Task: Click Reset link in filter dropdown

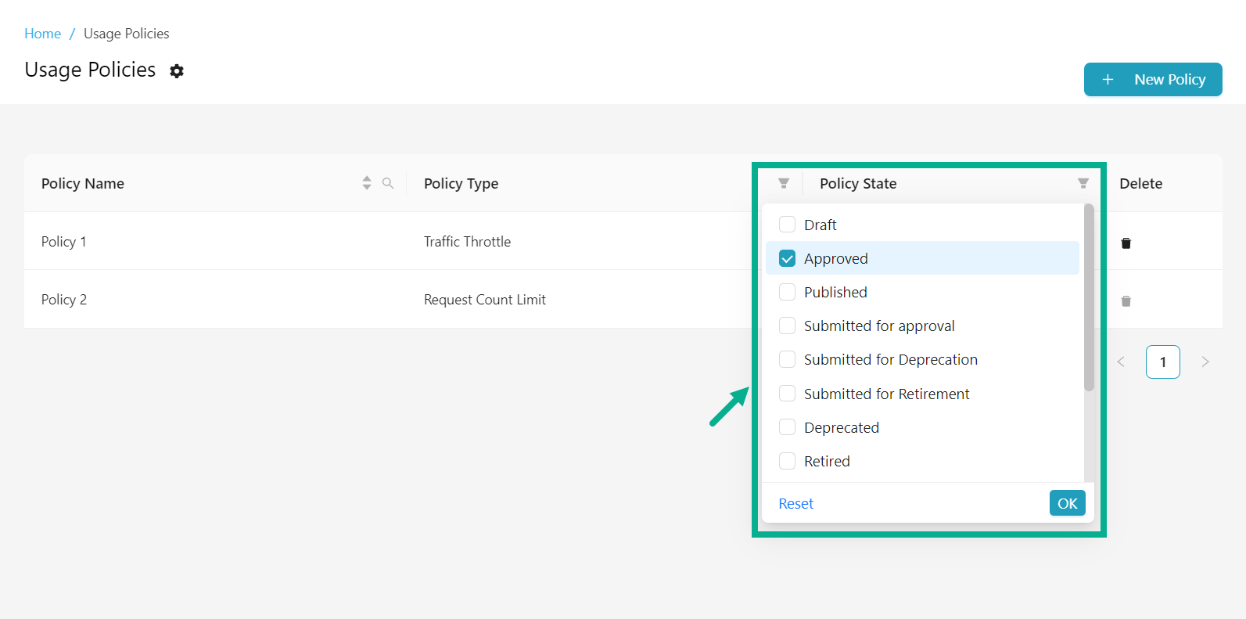Action: tap(795, 504)
